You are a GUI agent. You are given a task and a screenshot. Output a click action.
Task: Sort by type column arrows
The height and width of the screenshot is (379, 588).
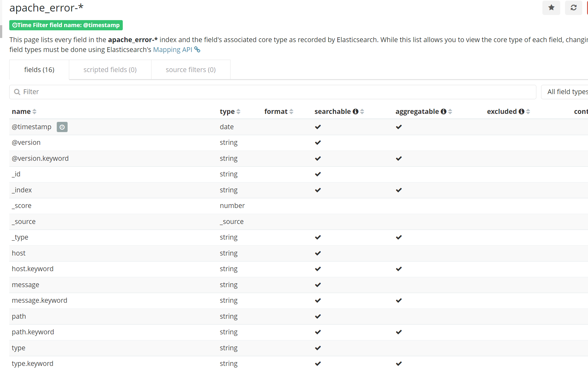tap(239, 111)
